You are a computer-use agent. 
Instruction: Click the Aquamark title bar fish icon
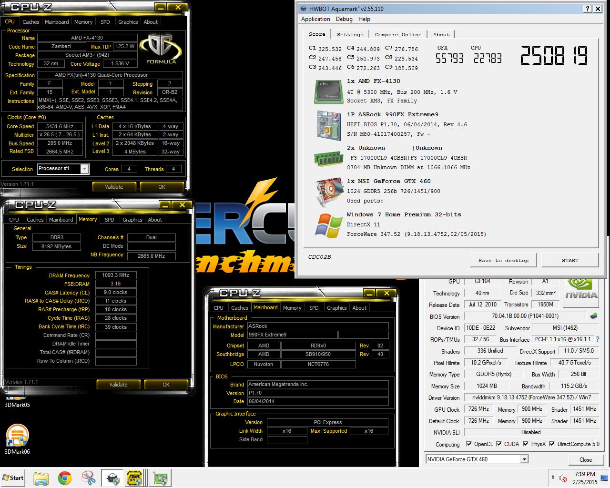click(304, 9)
